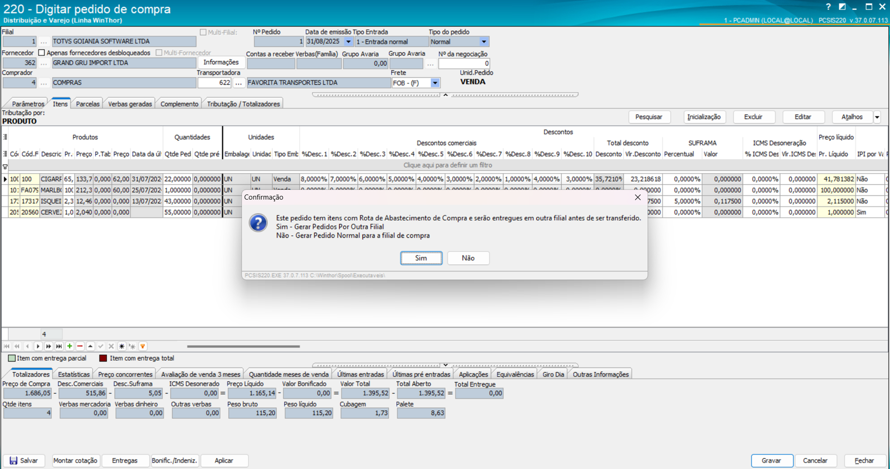Toggle the Multi-Fornecedor checkbox
This screenshot has width=890, height=469.
[x=159, y=52]
